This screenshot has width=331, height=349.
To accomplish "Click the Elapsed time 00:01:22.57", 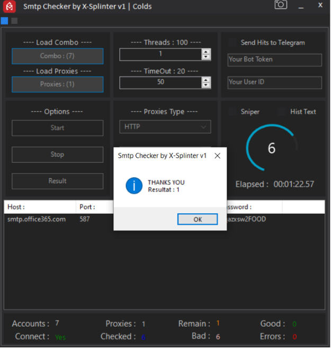I will (294, 185).
